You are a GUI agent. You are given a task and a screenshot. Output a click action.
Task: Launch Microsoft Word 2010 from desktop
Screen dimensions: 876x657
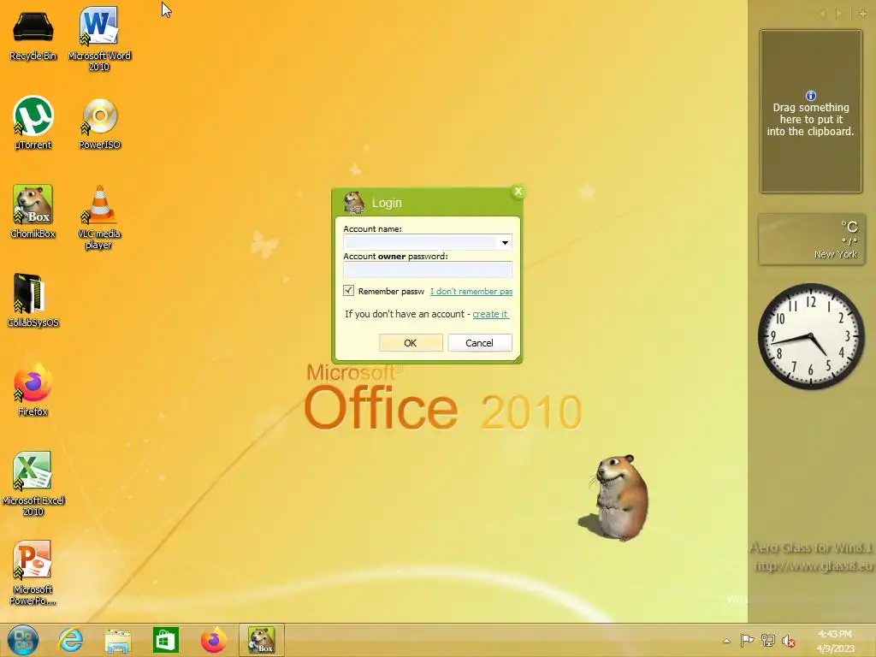coord(99,38)
